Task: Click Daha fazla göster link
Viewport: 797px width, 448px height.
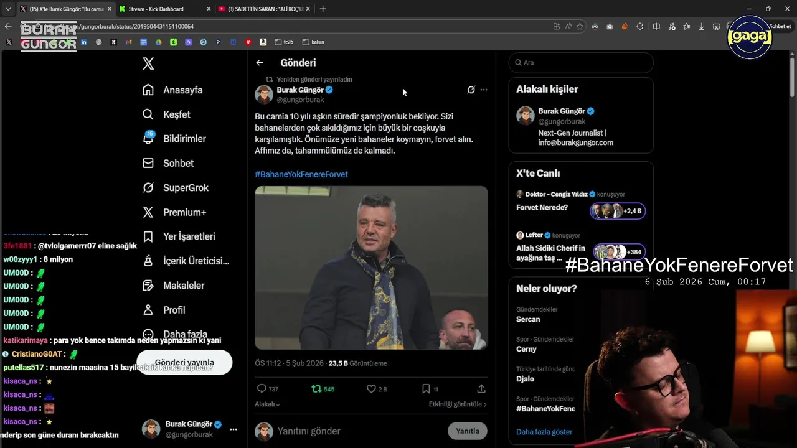Action: (544, 432)
